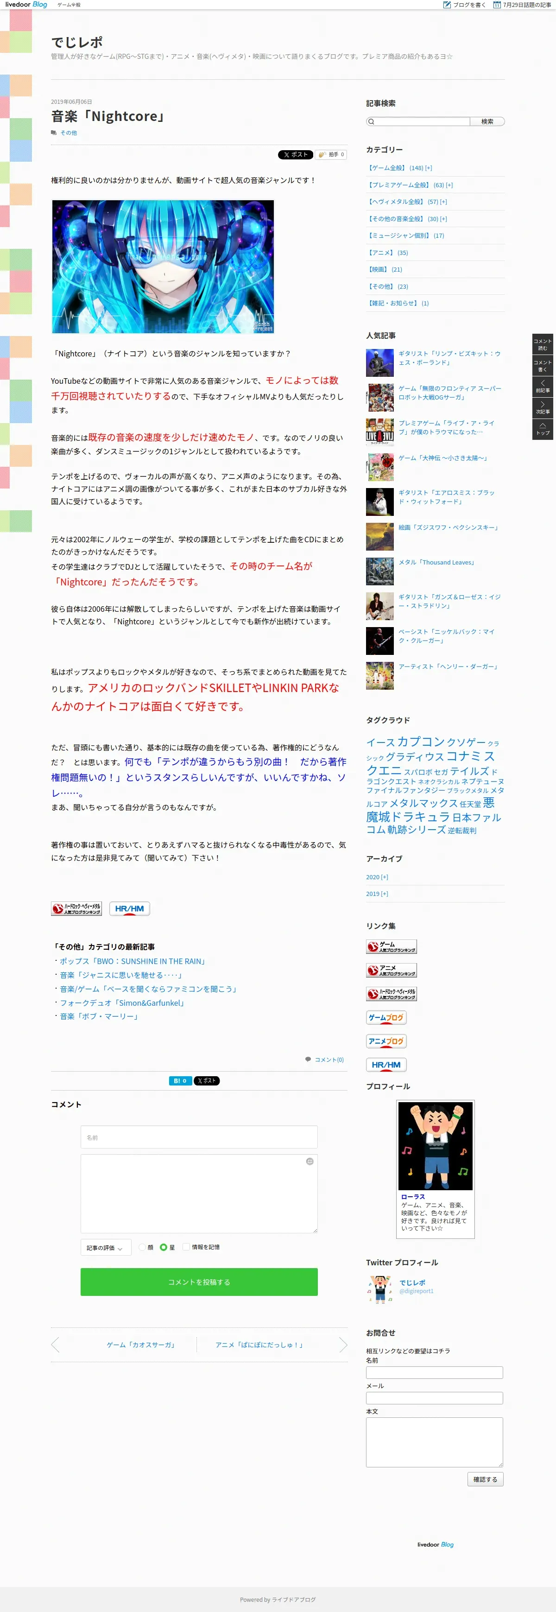Click the Hatena B! bookmark button

180,1081
